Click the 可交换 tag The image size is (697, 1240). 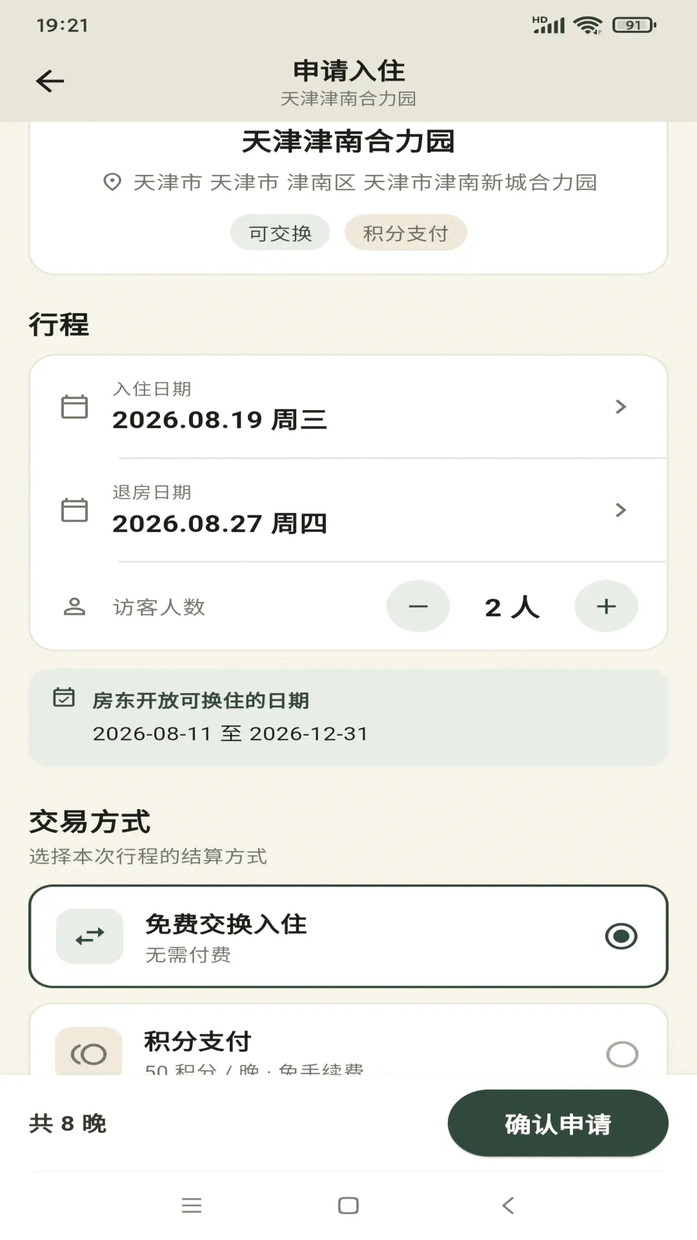point(280,232)
